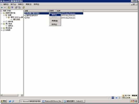Click the 傳出路由 folder icon
The image size is (139, 104).
(4, 28)
